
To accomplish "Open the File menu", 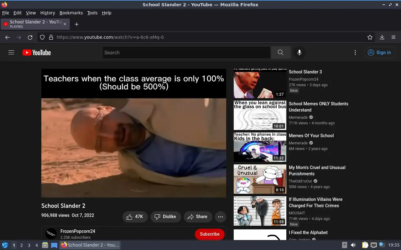I will tap(6, 13).
